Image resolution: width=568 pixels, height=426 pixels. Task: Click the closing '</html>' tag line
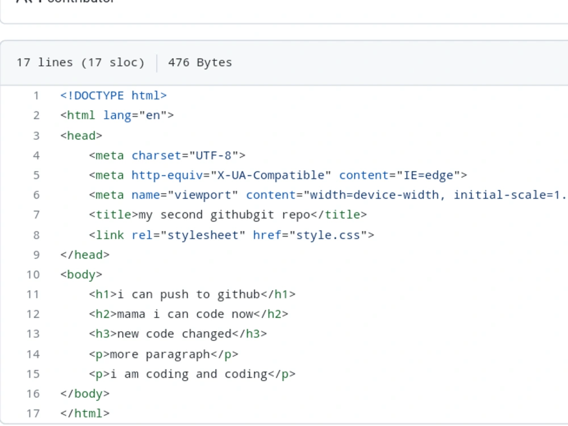[x=85, y=414]
